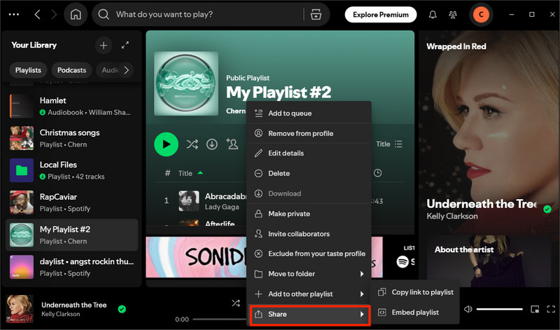Click the Explore Premium button
Viewport: 560px width, 330px height.
[381, 15]
